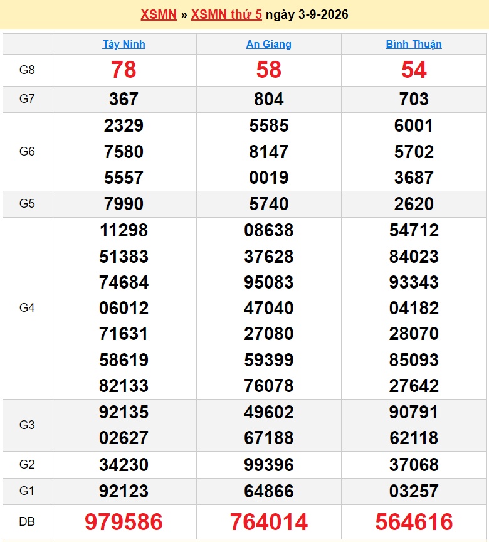489x542 pixels.
Task: Click An Giang special prize 764014
Action: pos(269,521)
